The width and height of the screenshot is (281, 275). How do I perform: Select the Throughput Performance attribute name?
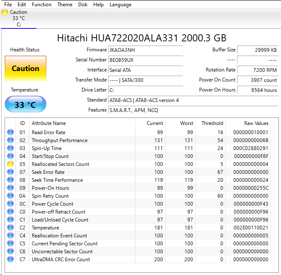click(x=60, y=140)
